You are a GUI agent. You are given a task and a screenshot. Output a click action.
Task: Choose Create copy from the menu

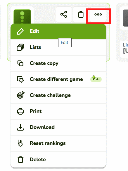click(58, 63)
